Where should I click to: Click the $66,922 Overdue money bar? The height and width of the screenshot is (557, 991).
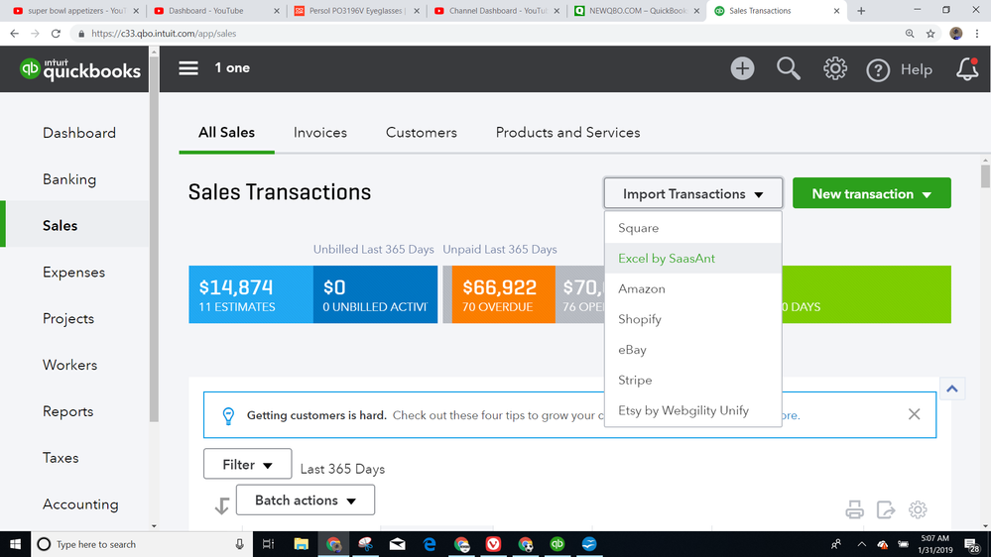499,294
